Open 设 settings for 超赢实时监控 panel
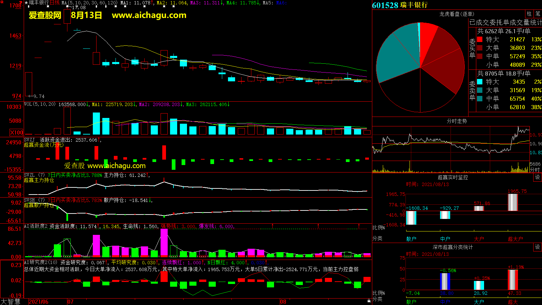 coord(538,177)
